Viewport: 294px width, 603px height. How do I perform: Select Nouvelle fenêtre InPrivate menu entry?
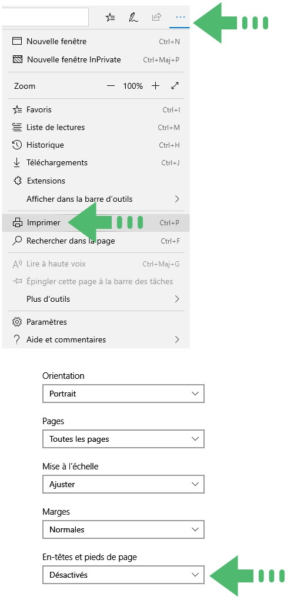point(96,59)
